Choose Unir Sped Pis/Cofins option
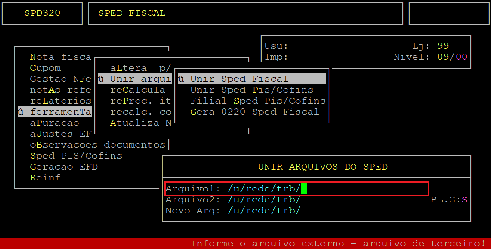 [x=252, y=90]
